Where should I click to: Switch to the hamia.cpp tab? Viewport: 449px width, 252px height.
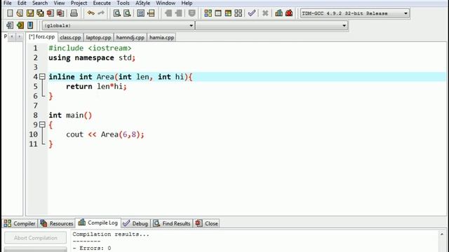pos(162,37)
